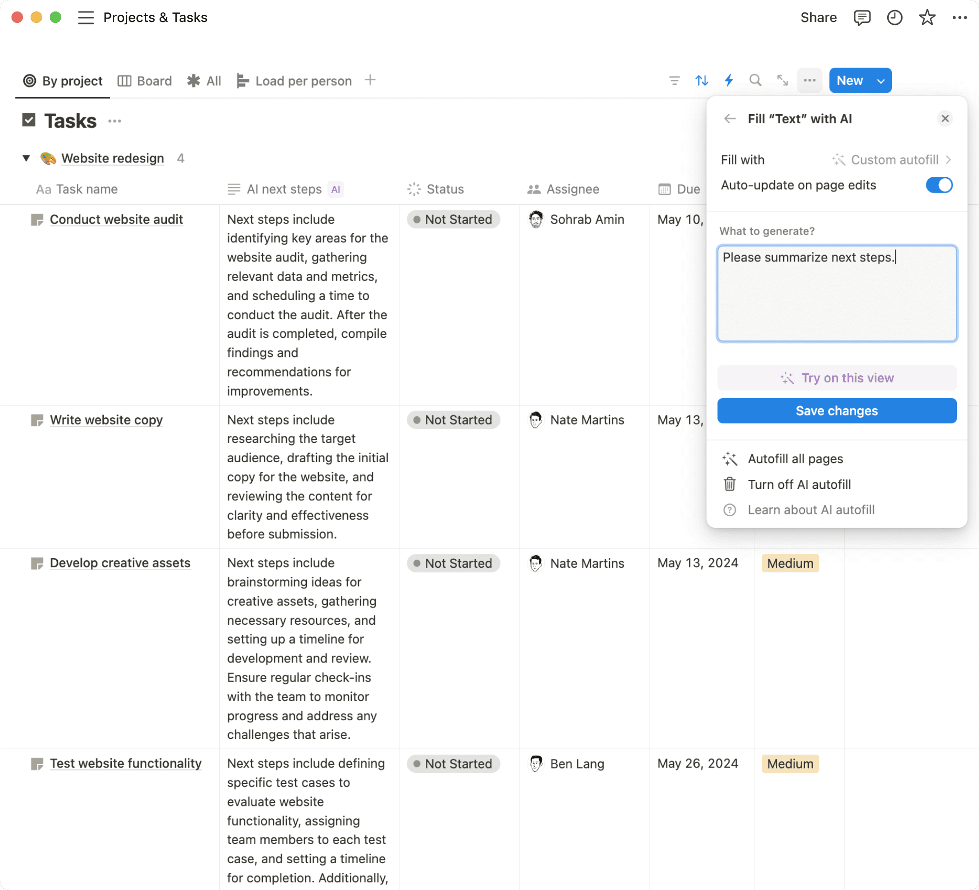Click the Save changes button
Image resolution: width=979 pixels, height=890 pixels.
[x=837, y=411]
